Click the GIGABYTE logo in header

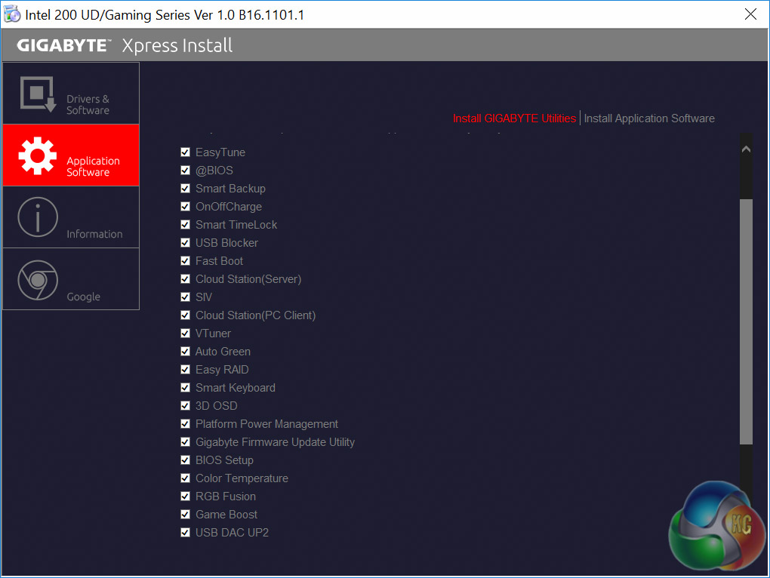click(x=64, y=45)
